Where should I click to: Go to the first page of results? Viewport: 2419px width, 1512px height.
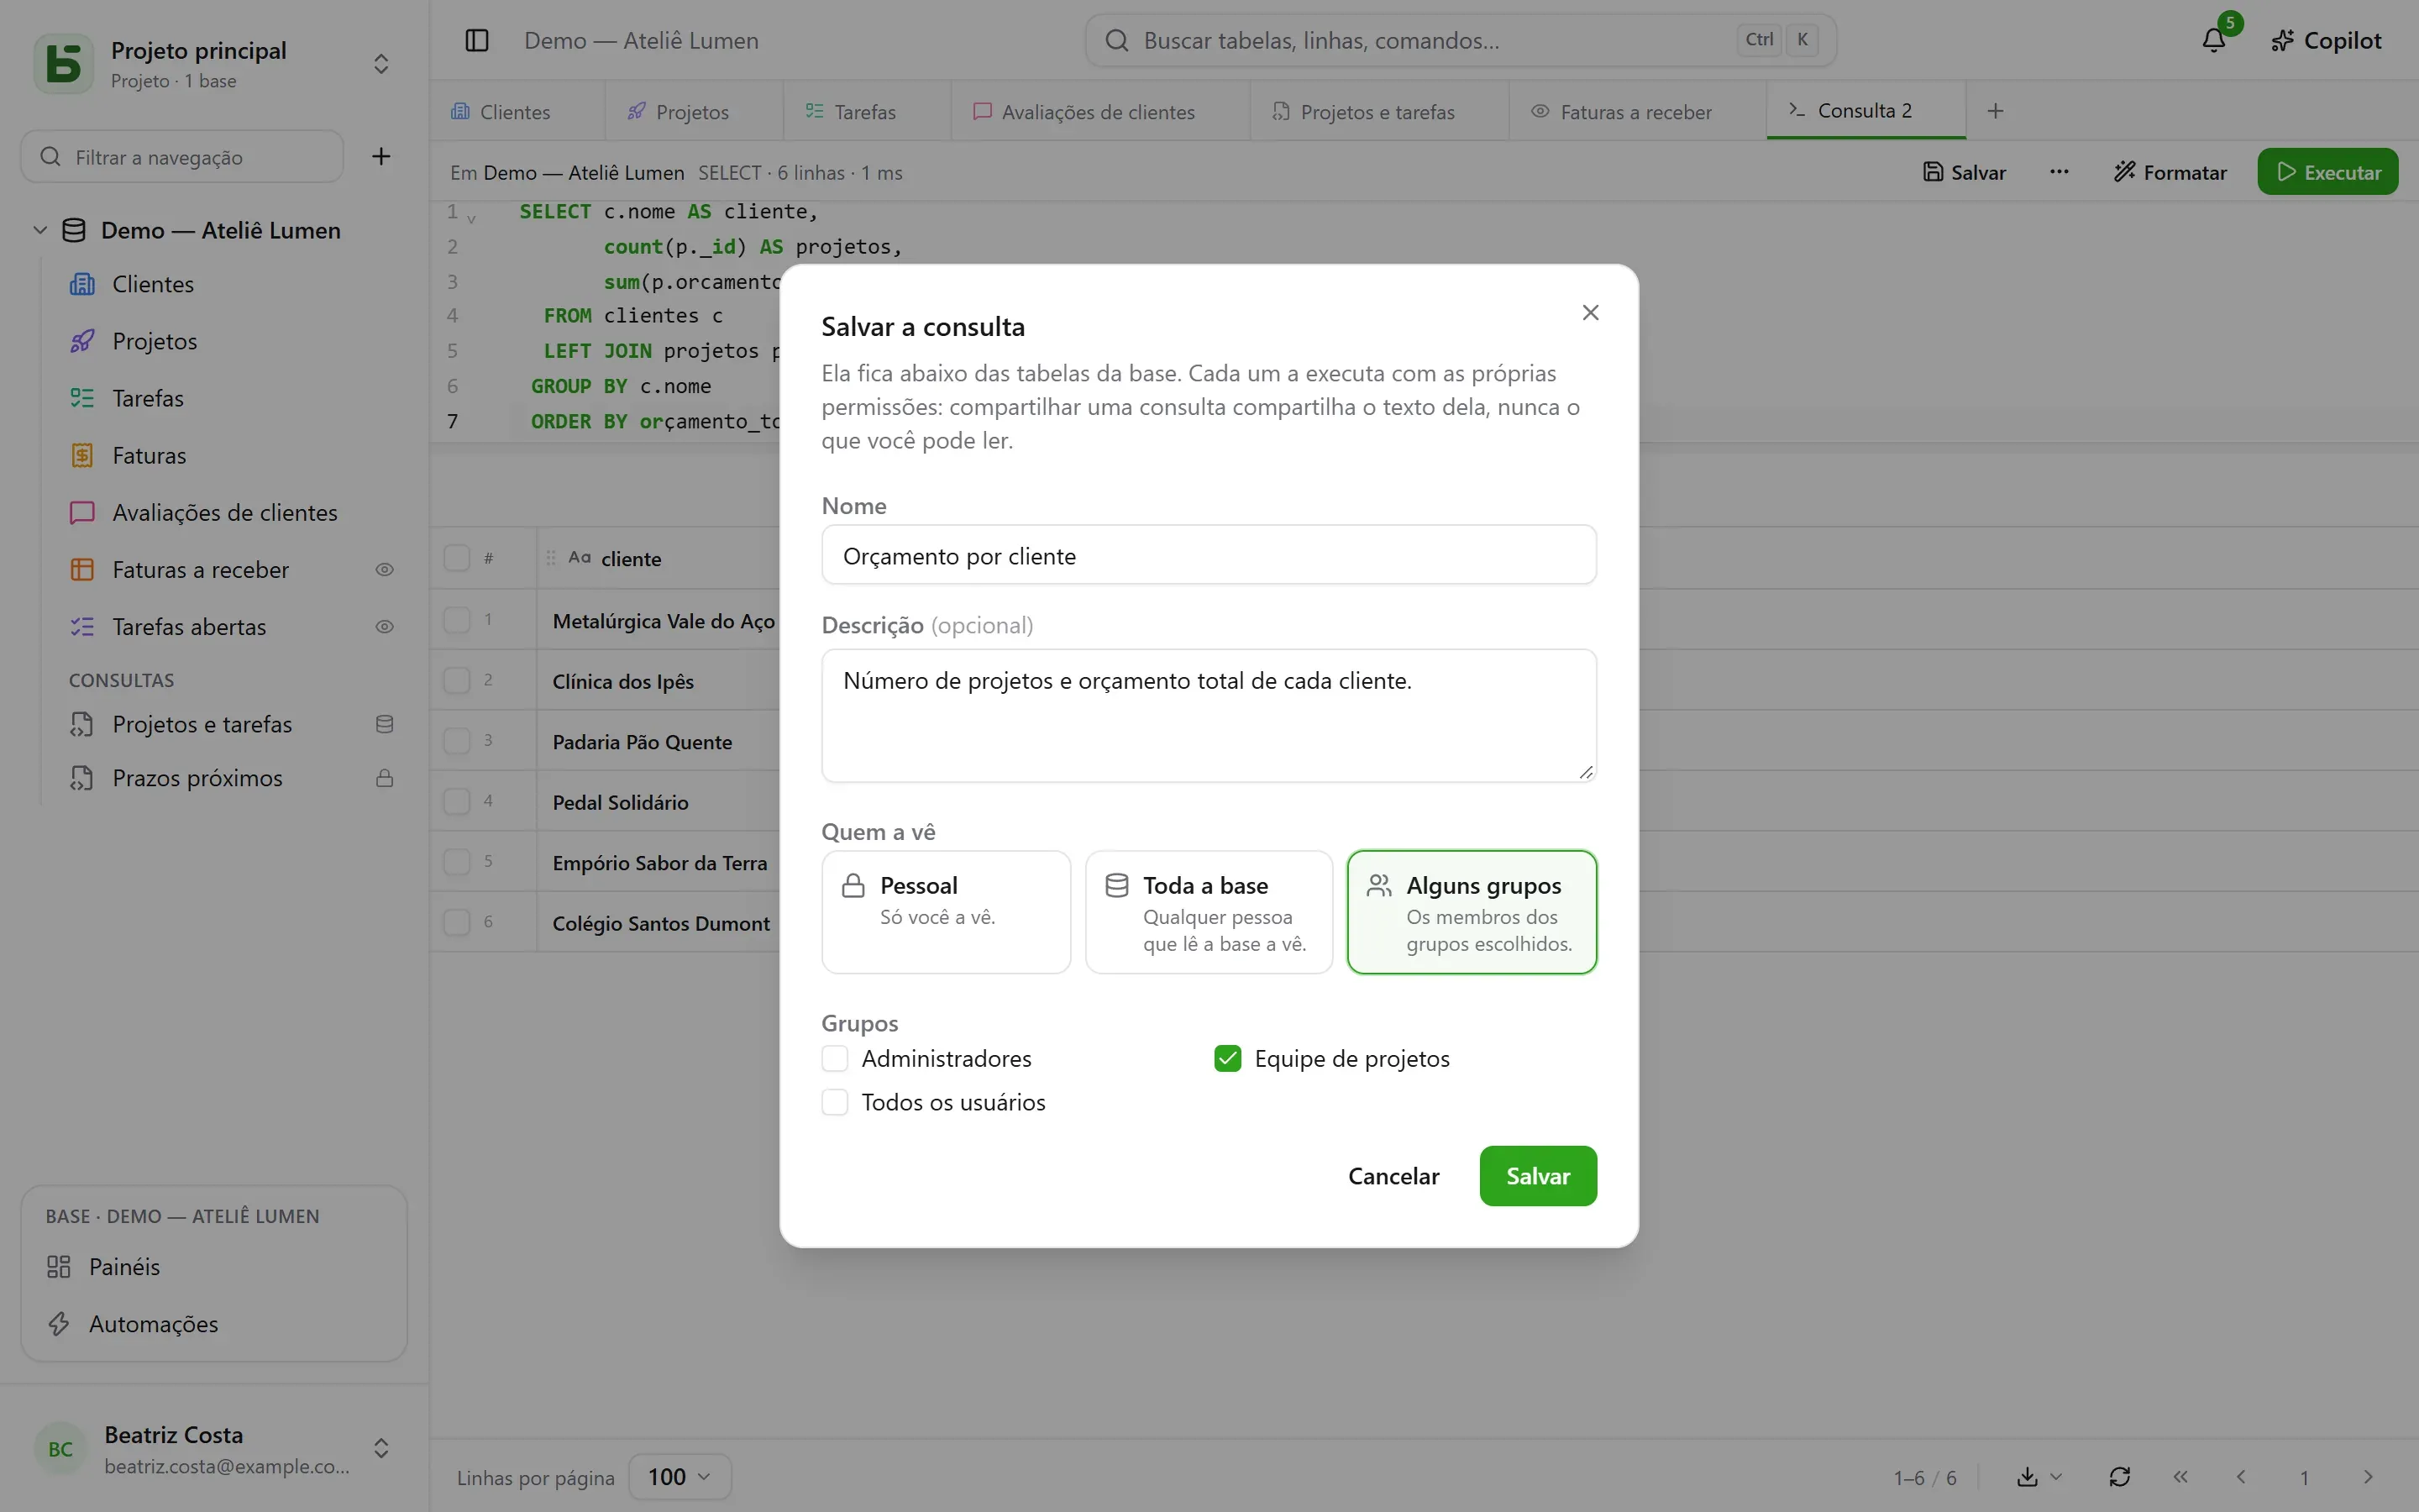click(x=2180, y=1476)
